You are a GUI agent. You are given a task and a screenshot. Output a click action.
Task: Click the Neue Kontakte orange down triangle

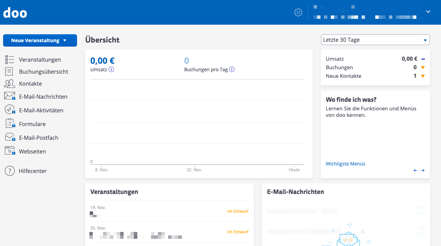click(423, 76)
